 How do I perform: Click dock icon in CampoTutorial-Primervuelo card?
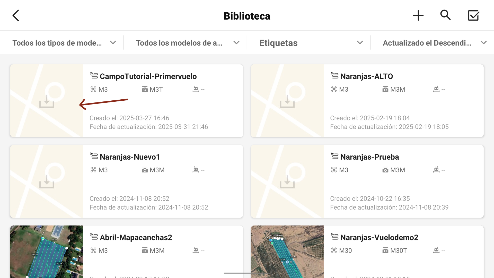click(196, 89)
